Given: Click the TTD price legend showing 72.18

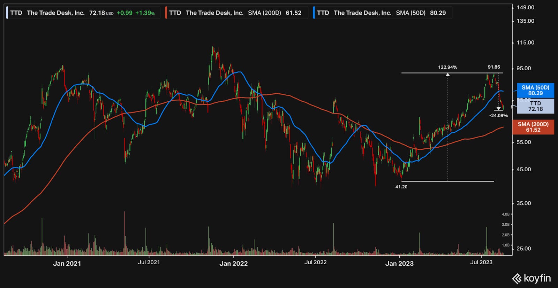Looking at the screenshot, I should 83,13.
